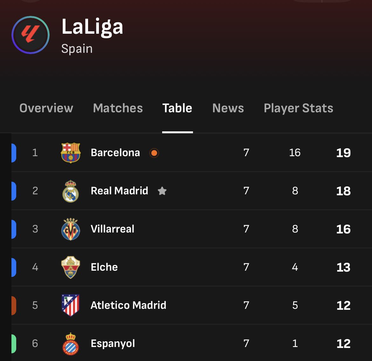Select the Table tab
Screen dimensions: 372x361
pos(177,108)
